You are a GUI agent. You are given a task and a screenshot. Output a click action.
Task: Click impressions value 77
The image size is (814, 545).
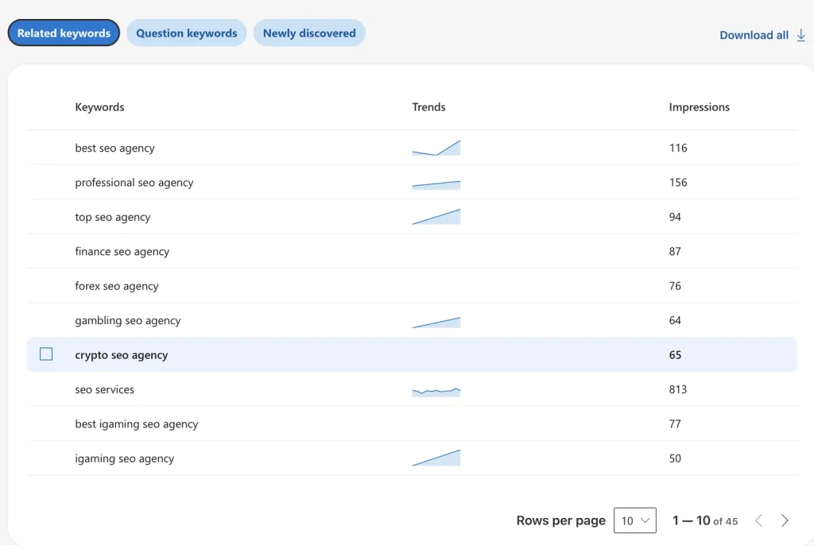coord(675,424)
